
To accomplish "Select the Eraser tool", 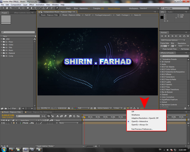I will (47, 8).
